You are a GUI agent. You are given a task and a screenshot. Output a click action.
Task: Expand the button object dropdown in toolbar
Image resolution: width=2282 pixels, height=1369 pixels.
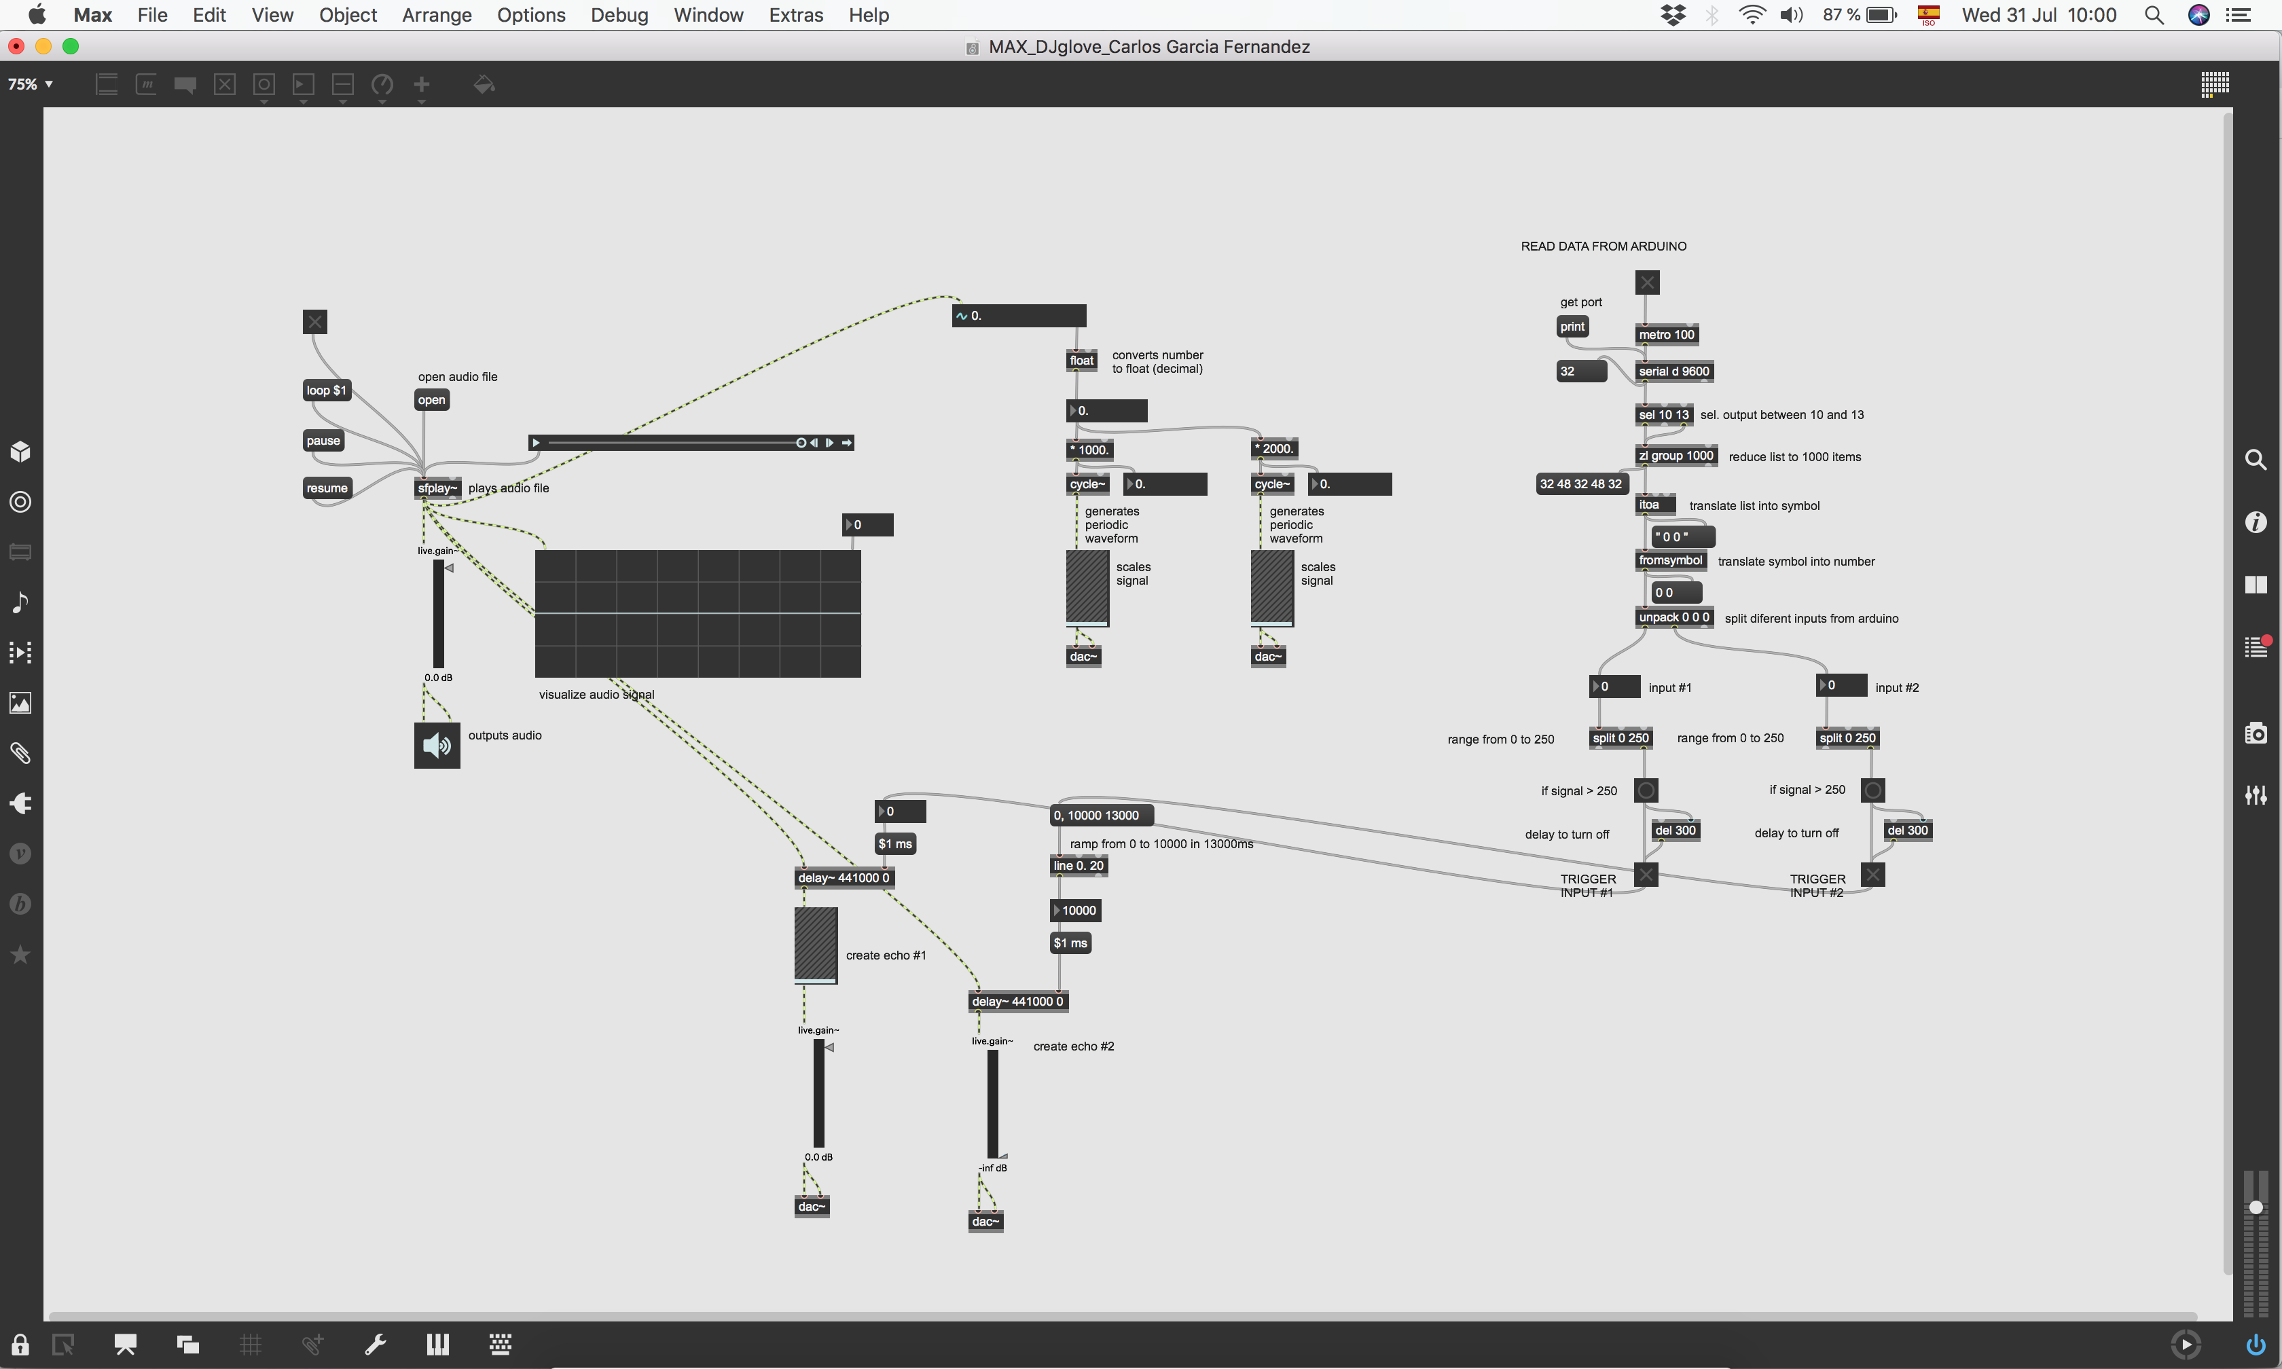coord(264,101)
